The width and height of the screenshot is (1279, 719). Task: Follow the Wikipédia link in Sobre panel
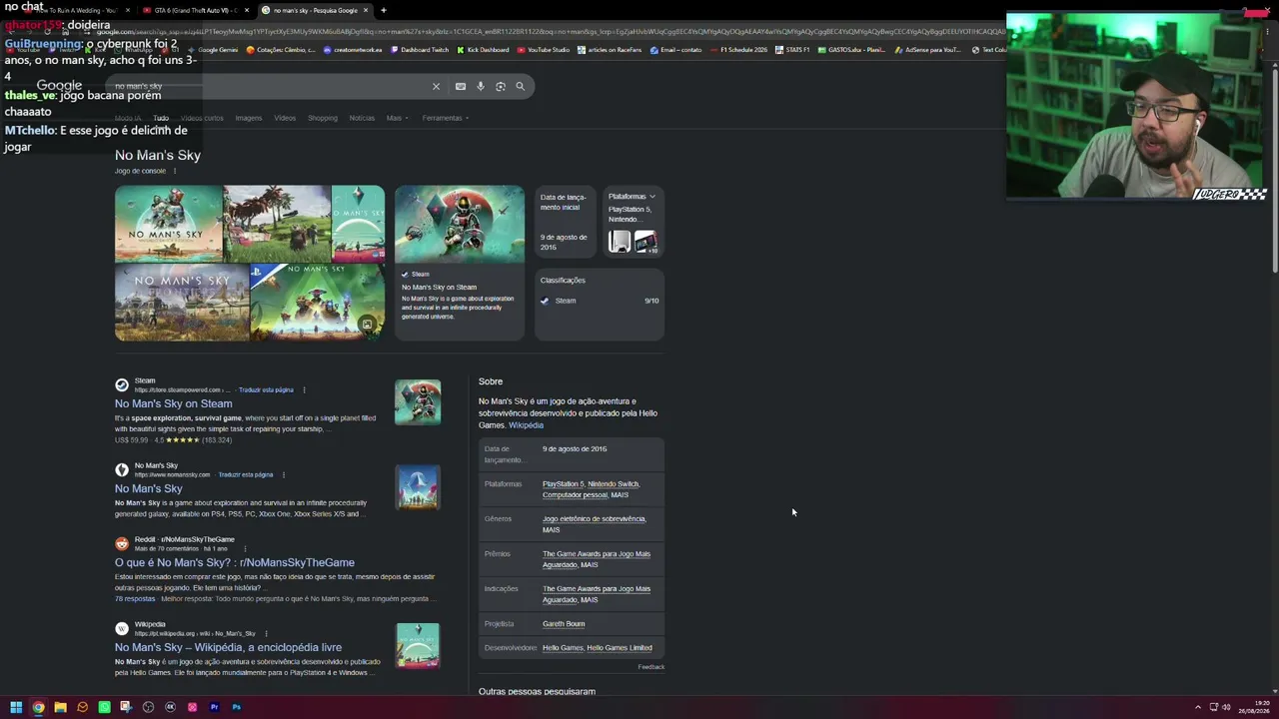click(x=526, y=425)
